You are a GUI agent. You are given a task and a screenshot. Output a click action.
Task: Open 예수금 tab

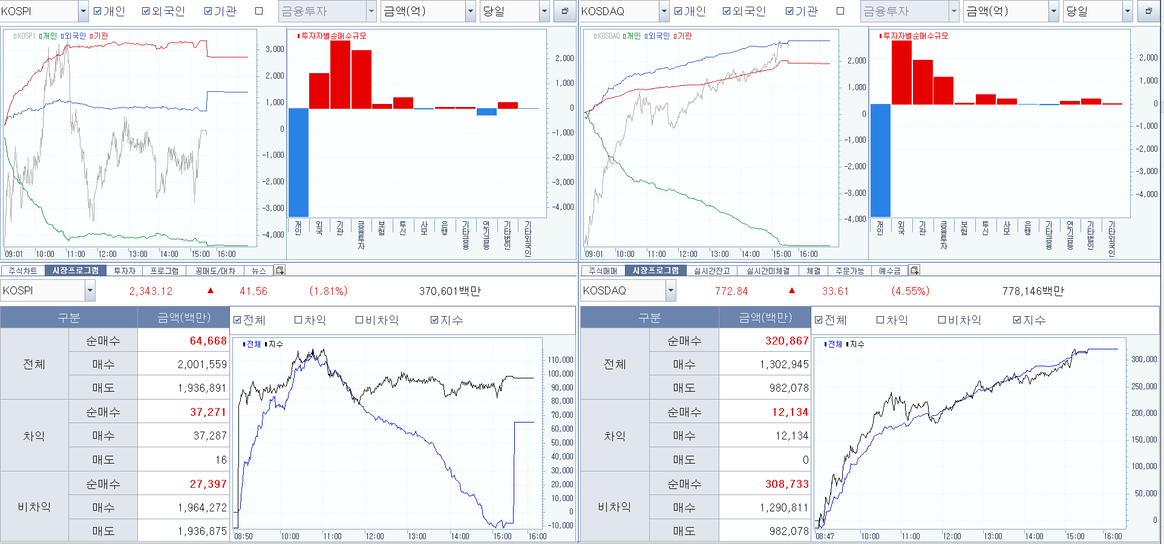pyautogui.click(x=890, y=271)
